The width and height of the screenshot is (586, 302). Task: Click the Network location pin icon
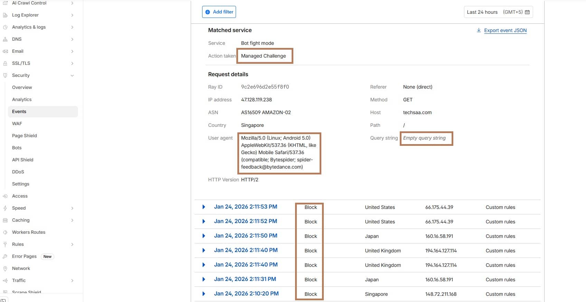5,269
